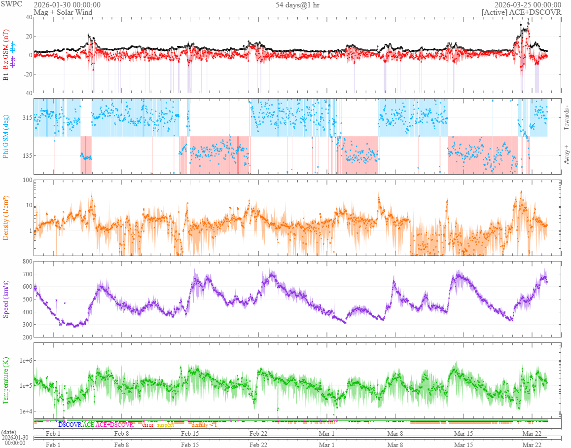Click the 100 tick on the Density axis

point(27,180)
